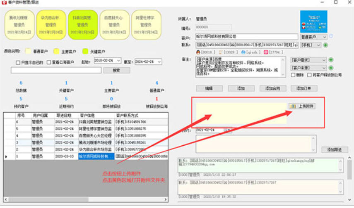Click the QQ penguin icon under contacts

pos(198,52)
